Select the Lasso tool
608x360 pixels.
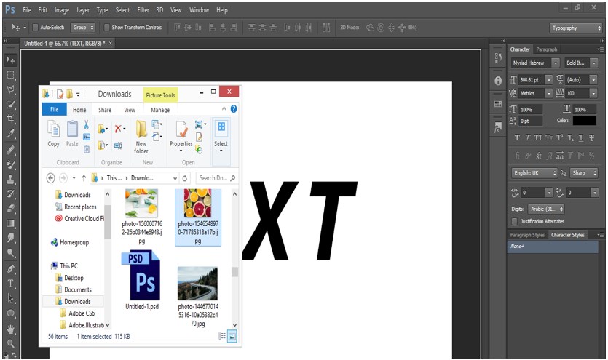[10, 89]
